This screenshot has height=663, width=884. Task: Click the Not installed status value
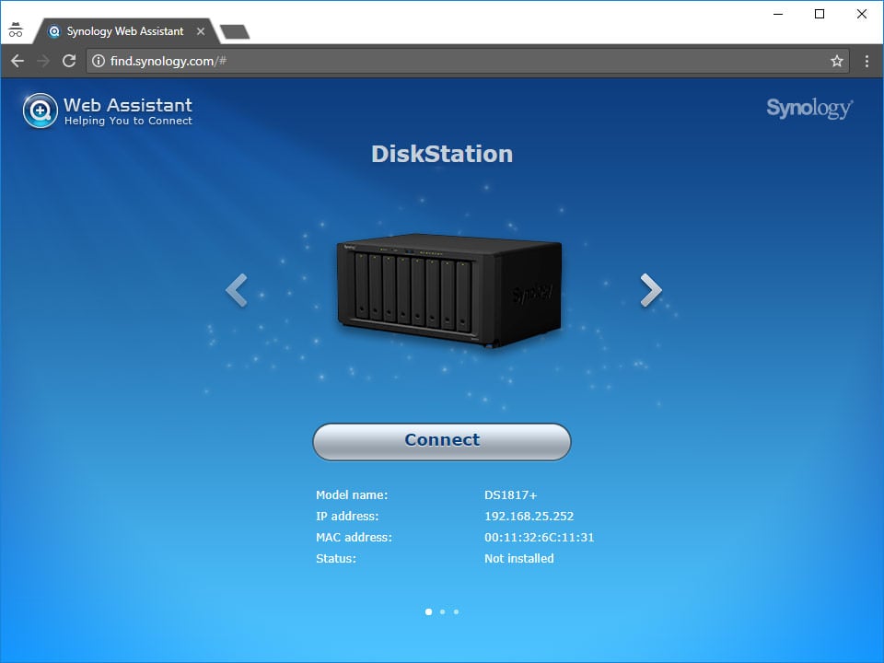pyautogui.click(x=518, y=559)
